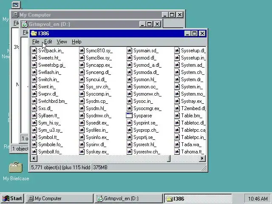The width and height of the screenshot is (272, 204).
Task: Open the Help menu in I386 window
Action: click(76, 42)
